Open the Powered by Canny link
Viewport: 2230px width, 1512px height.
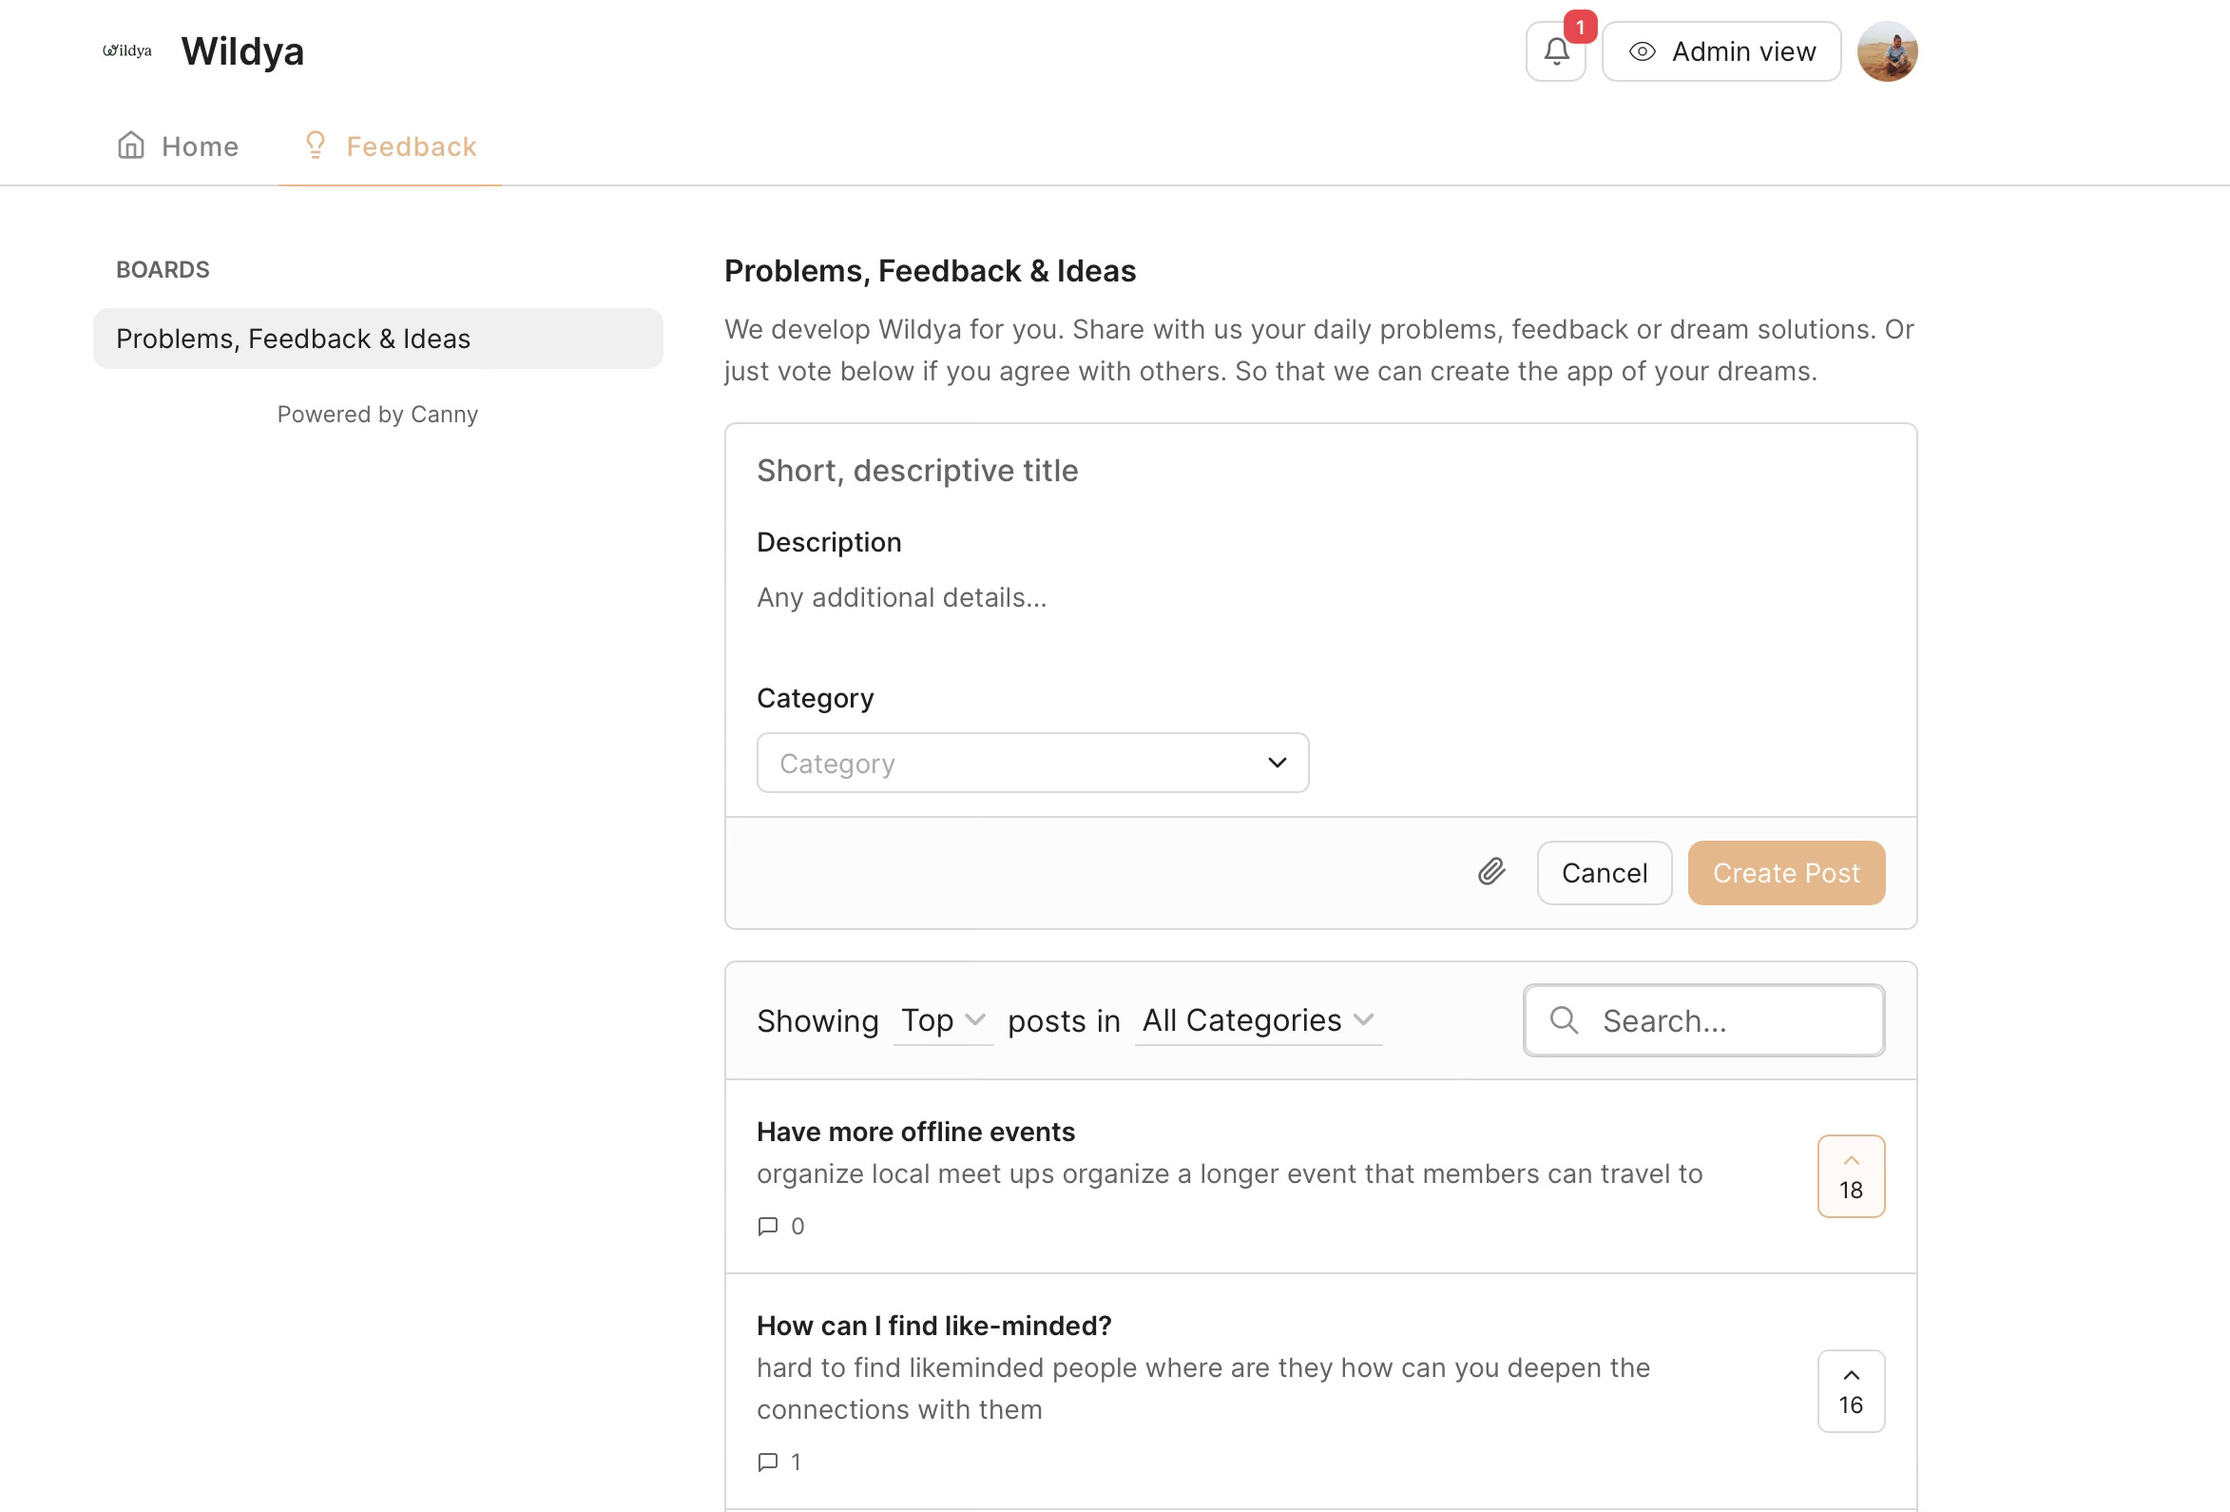click(377, 414)
